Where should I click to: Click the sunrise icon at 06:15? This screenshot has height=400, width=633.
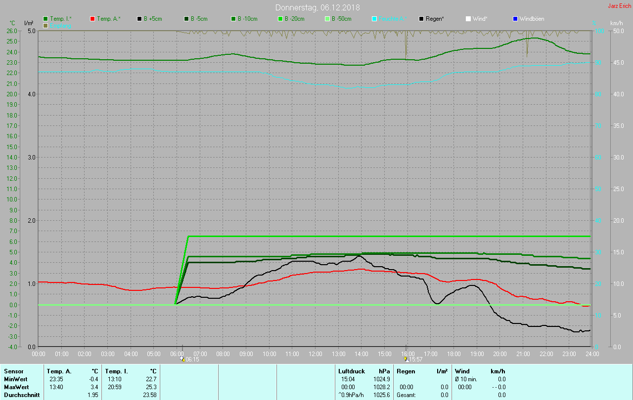pyautogui.click(x=182, y=359)
